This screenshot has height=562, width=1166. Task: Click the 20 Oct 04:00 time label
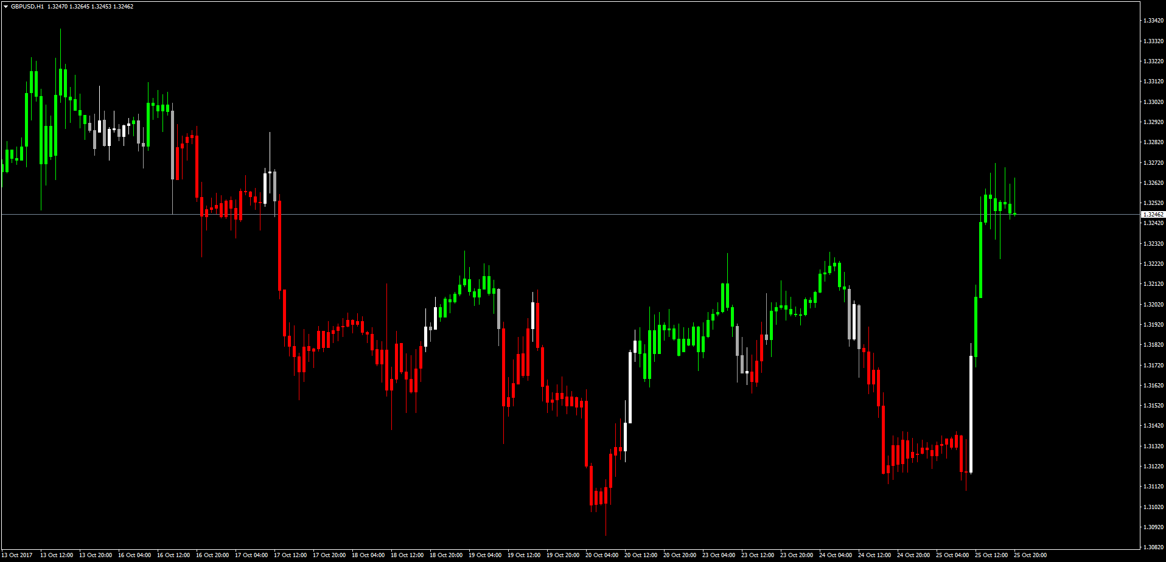tap(602, 555)
